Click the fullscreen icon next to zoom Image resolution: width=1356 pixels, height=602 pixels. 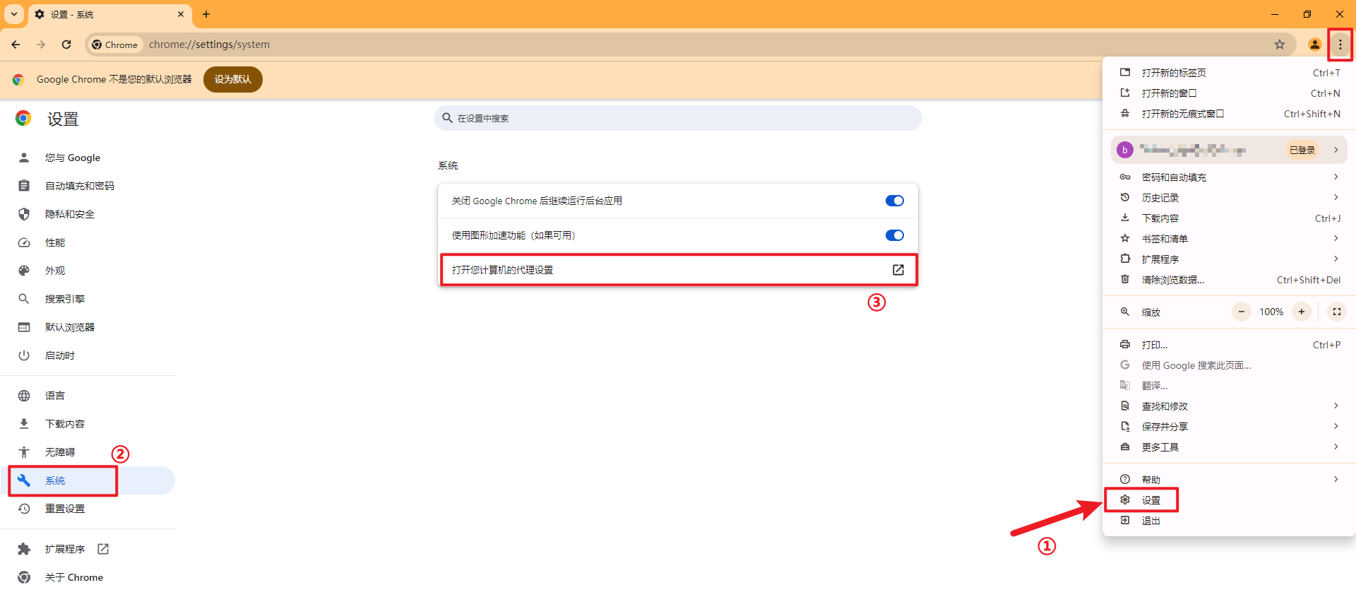point(1336,312)
